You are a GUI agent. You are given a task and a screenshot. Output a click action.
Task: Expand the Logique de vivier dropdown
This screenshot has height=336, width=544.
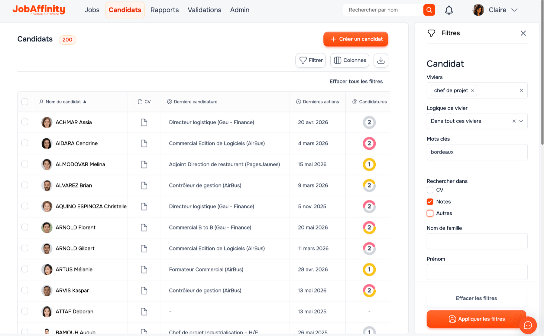click(x=521, y=121)
